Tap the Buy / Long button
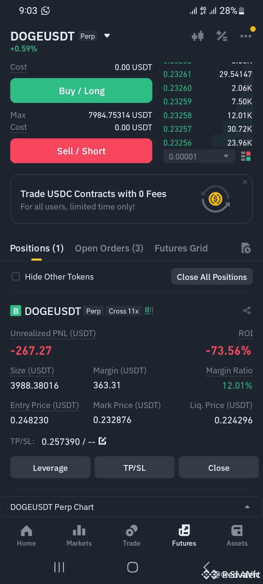Image resolution: width=263 pixels, height=584 pixels. [81, 91]
